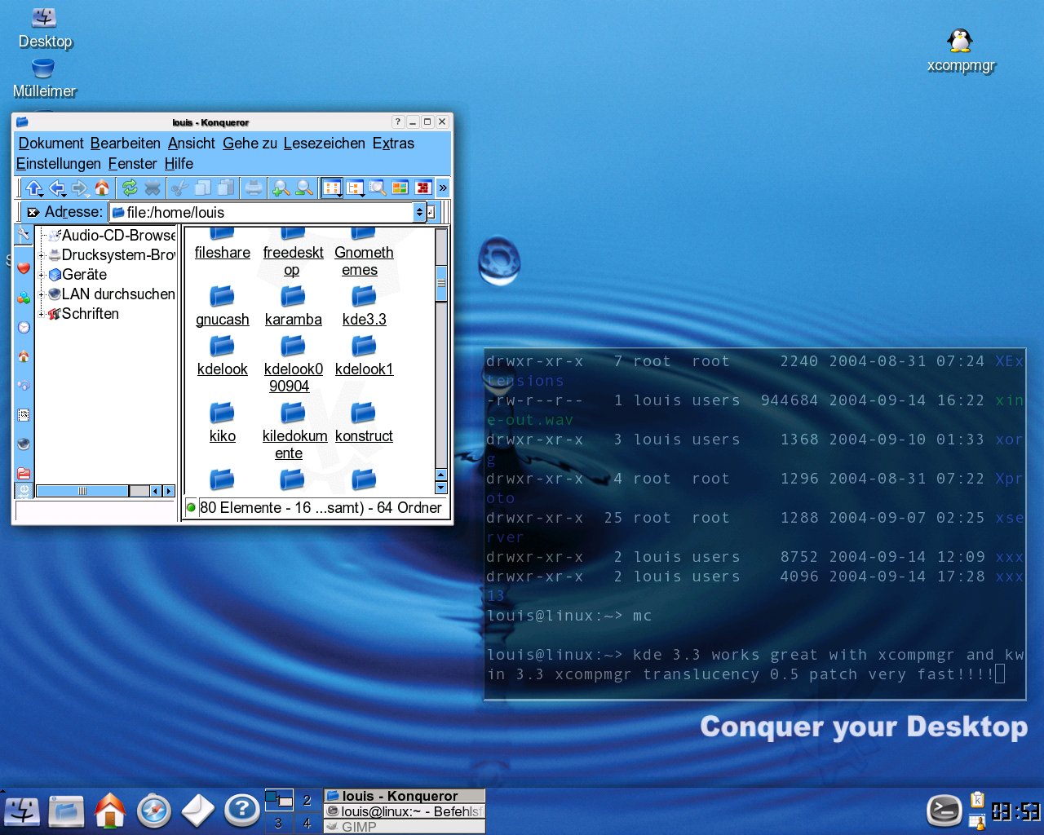Click the red image gallery toolbar icon

click(422, 188)
